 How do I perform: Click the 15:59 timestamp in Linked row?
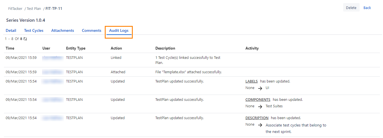point(21,57)
